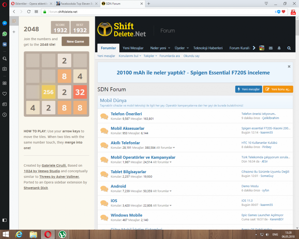Open volume control in system tray
This screenshot has height=239, width=299.
tap(267, 234)
